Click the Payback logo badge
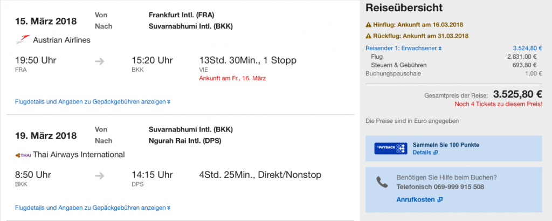 (390, 149)
